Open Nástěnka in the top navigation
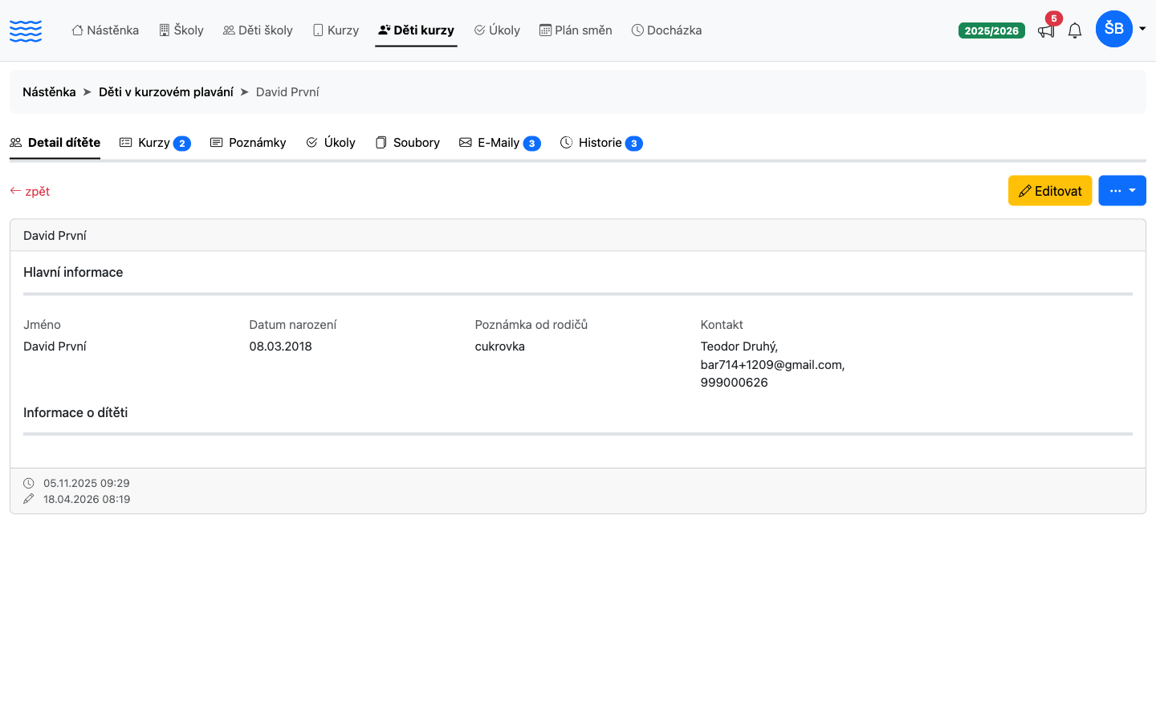1156x722 pixels. [105, 30]
